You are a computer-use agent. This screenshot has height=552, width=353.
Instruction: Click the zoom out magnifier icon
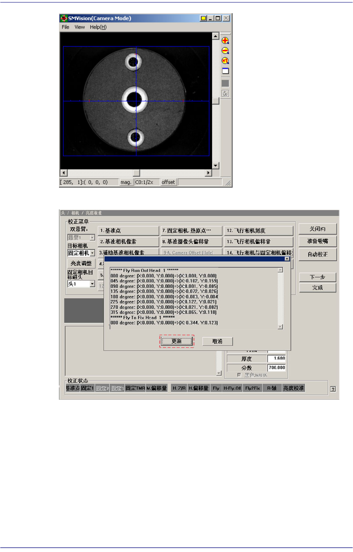pyautogui.click(x=225, y=51)
